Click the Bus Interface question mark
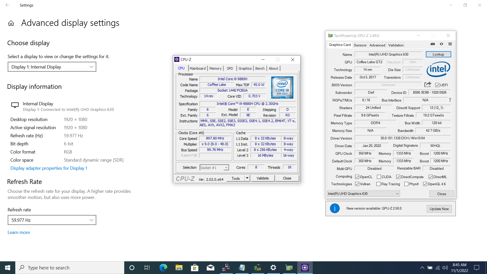487x274 pixels. (450, 100)
